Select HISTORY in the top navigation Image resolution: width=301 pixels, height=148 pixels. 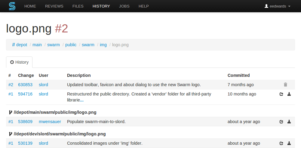[x=101, y=6]
